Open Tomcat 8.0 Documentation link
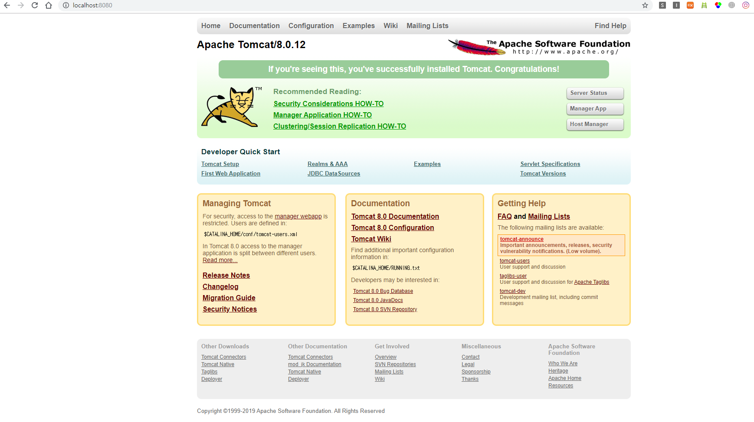This screenshot has width=754, height=422. click(395, 217)
